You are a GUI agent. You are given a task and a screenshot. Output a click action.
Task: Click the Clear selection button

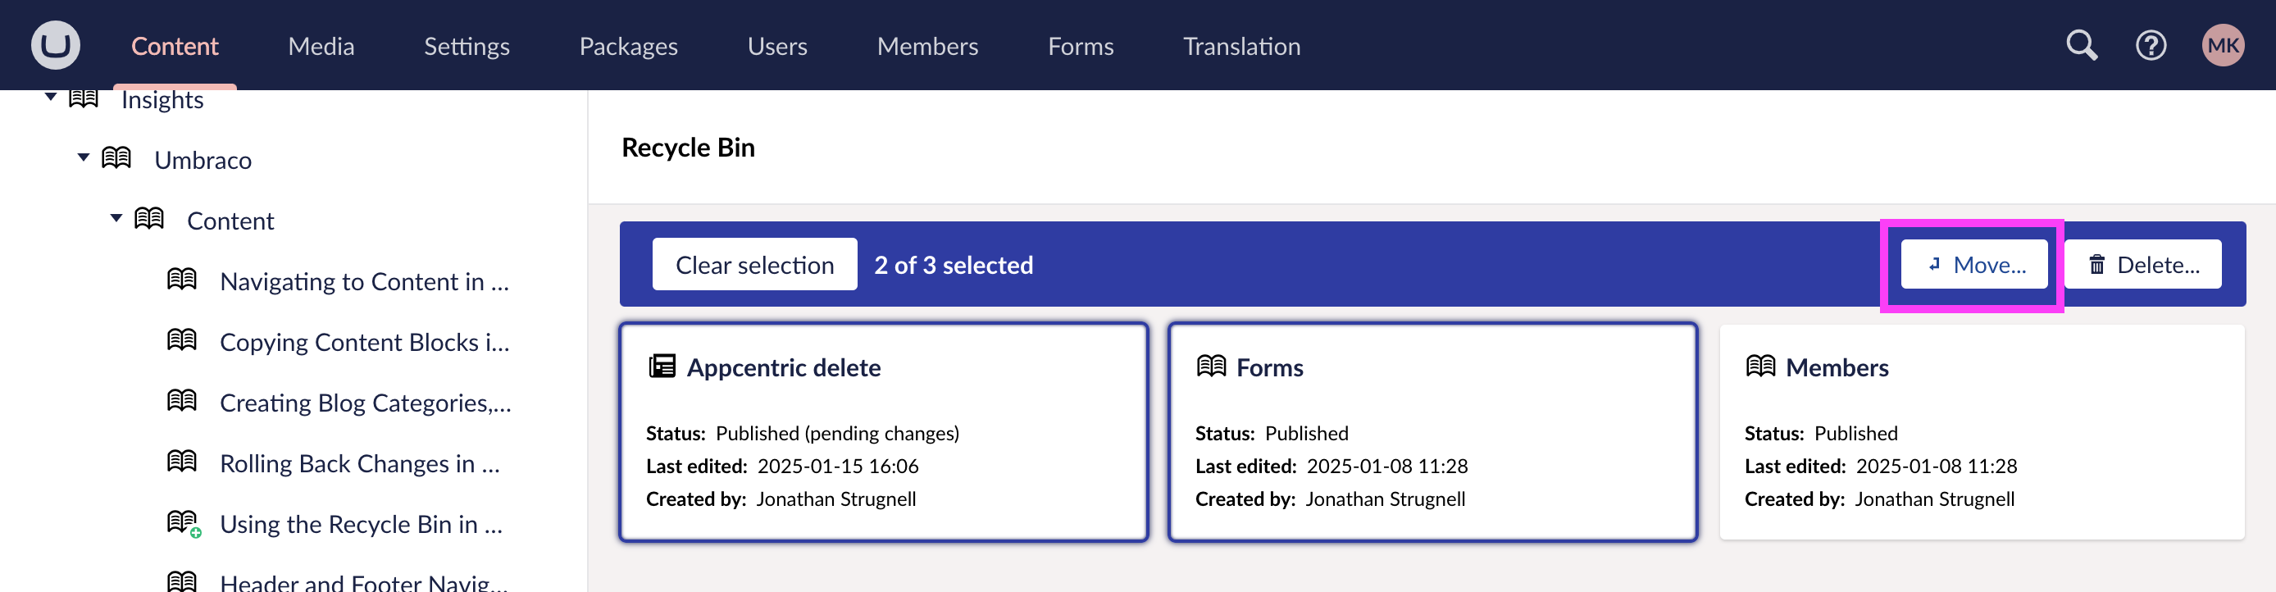click(x=754, y=264)
